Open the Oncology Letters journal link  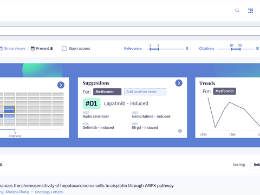tap(49, 192)
